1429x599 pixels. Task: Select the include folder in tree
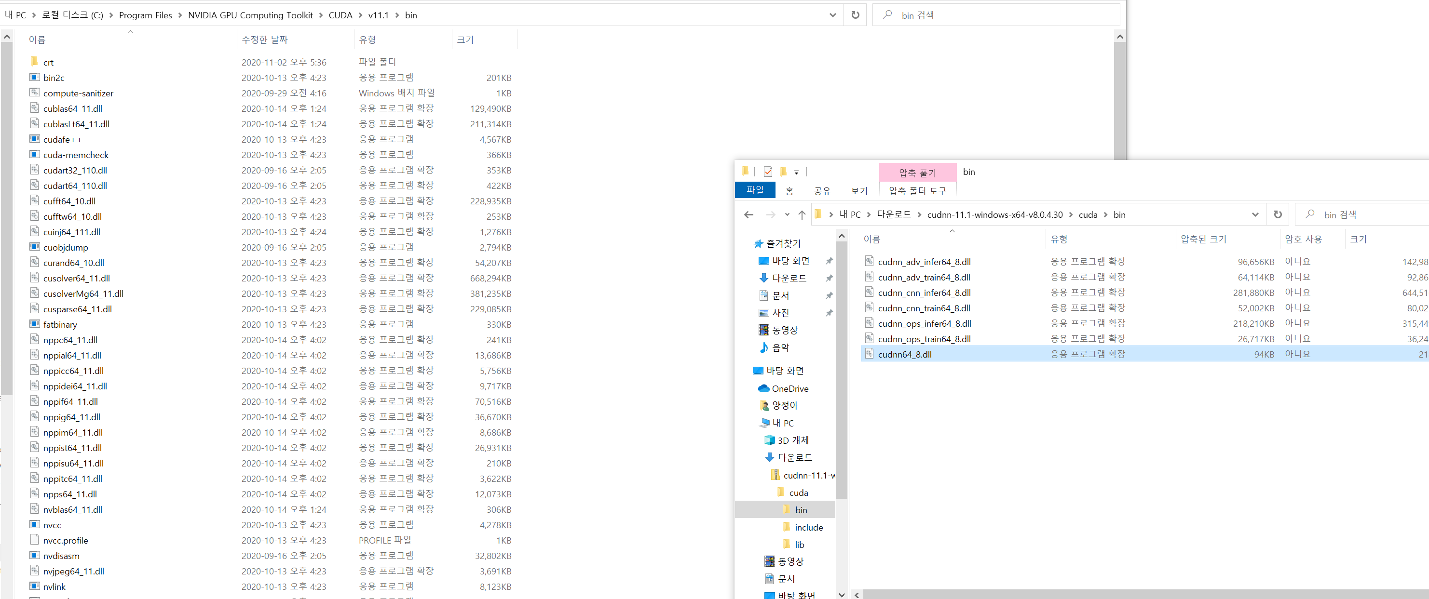808,527
